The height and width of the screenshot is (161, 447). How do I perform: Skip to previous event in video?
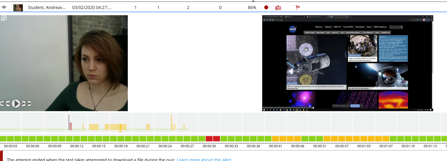[8, 104]
